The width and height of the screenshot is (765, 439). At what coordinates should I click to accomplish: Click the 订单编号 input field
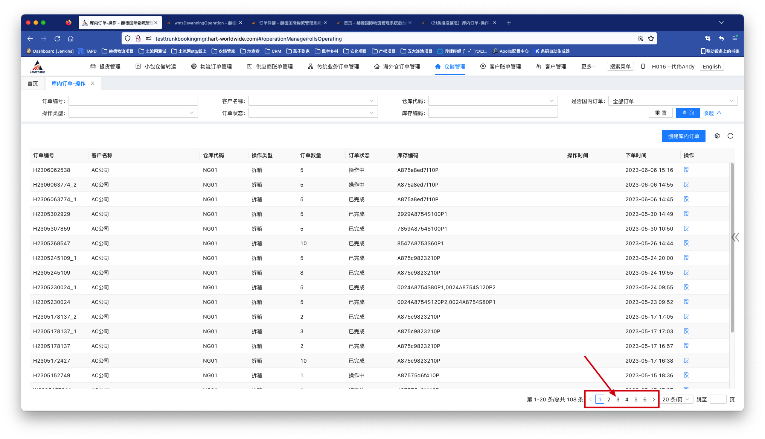coord(133,101)
